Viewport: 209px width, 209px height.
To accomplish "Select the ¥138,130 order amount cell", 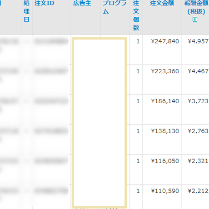I will point(165,131).
